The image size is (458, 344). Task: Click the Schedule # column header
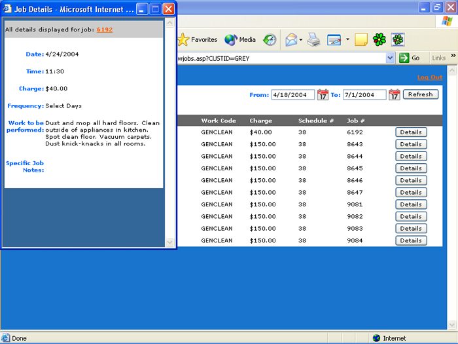click(316, 121)
